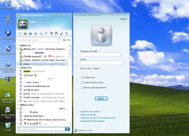Collapse the Celular contact group
Screen dimensions: 189x136
[x=18, y=68]
